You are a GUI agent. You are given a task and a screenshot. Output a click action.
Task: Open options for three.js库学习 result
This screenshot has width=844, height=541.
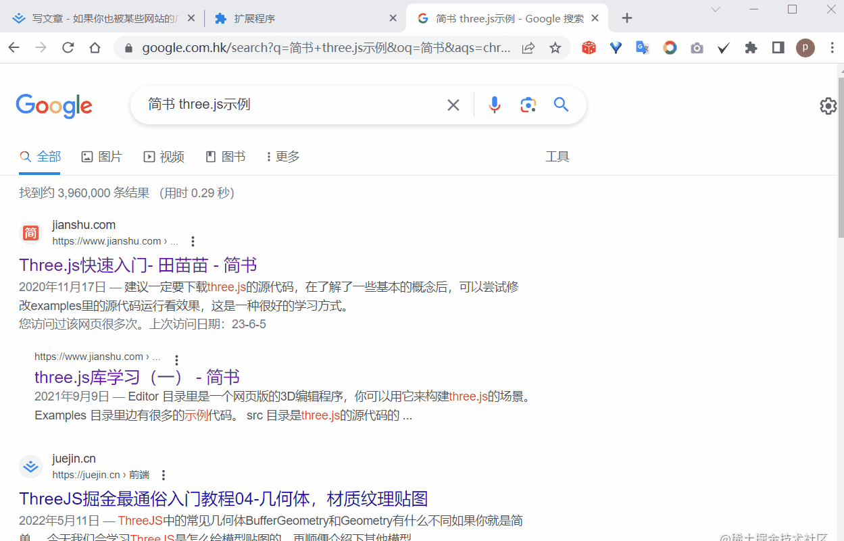pyautogui.click(x=176, y=361)
